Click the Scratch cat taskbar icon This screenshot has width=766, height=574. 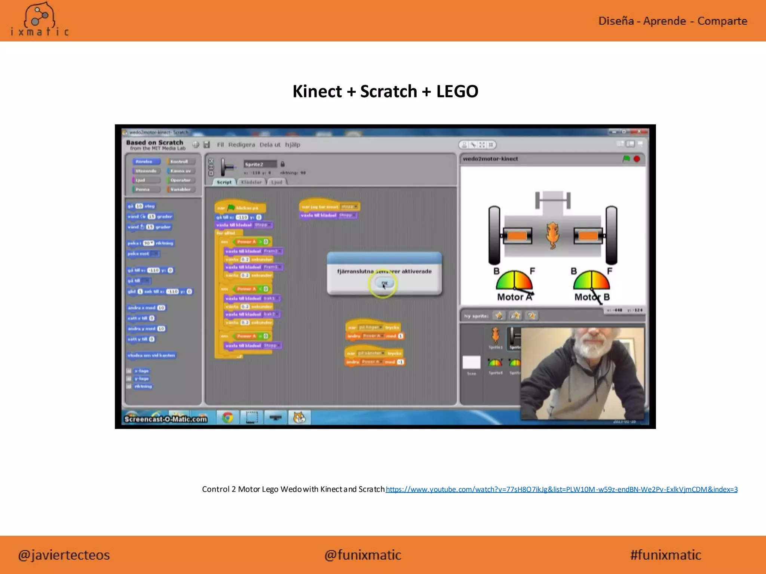pos(299,417)
